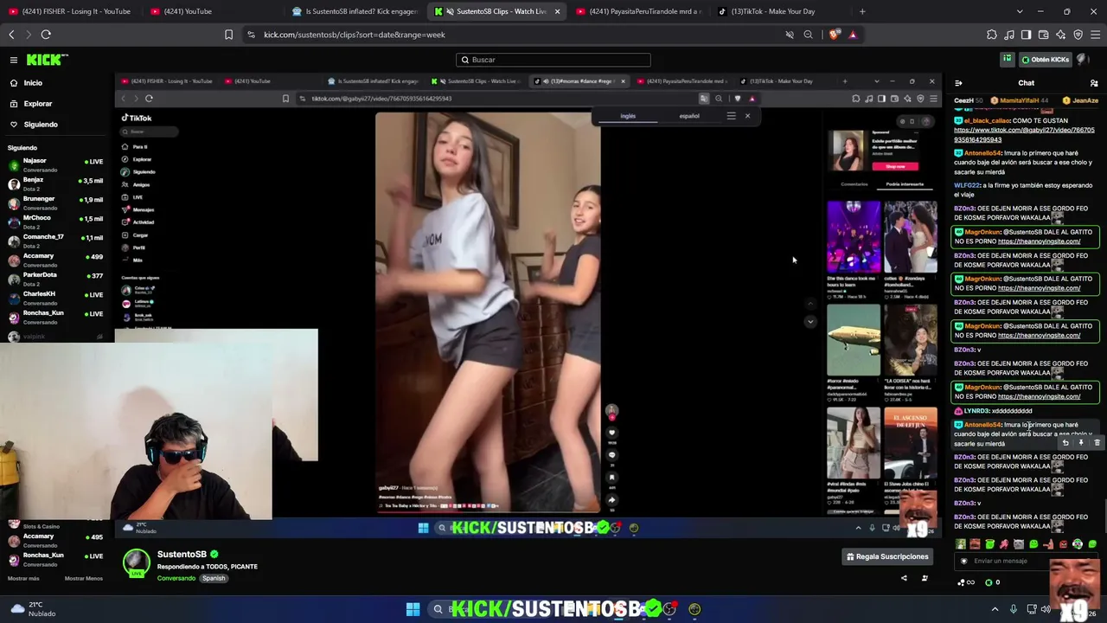
Task: Toggle the browser sidebar panel
Action: (x=1026, y=35)
